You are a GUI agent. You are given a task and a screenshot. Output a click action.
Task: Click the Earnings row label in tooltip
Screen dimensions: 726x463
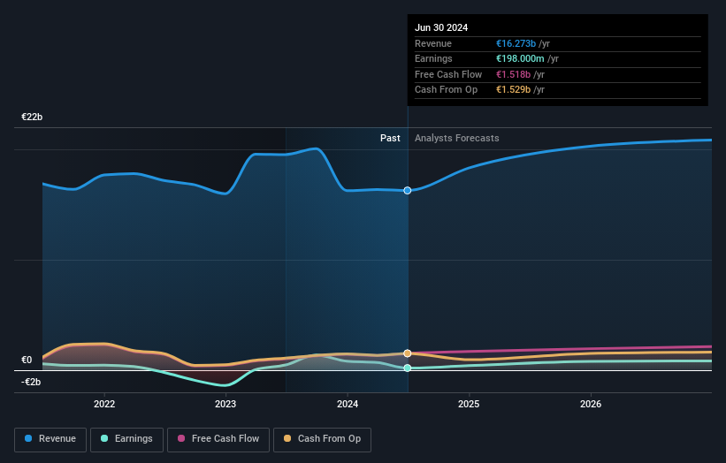[433, 58]
